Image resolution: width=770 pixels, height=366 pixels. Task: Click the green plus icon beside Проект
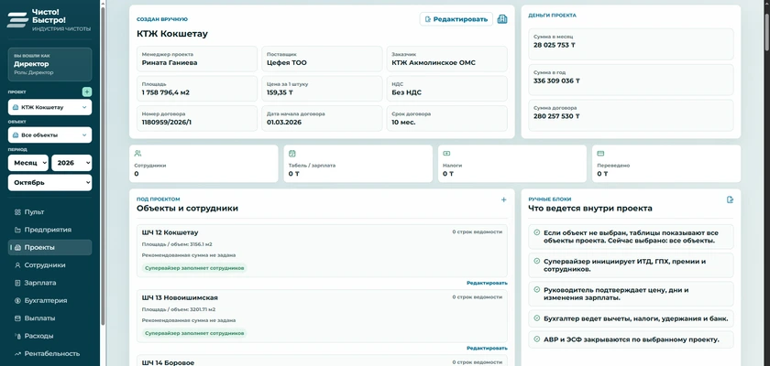pyautogui.click(x=87, y=91)
